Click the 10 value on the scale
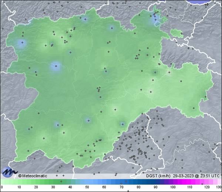The height and width of the screenshot is (192, 222). click(x=19, y=187)
